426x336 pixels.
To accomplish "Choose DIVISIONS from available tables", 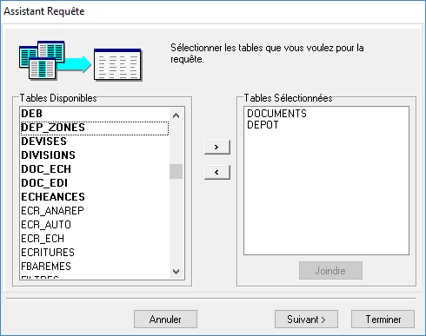I will coord(95,155).
